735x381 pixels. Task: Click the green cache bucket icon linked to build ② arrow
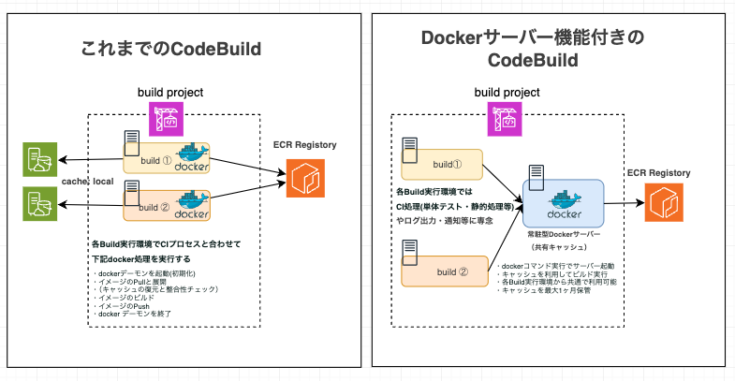(x=40, y=203)
